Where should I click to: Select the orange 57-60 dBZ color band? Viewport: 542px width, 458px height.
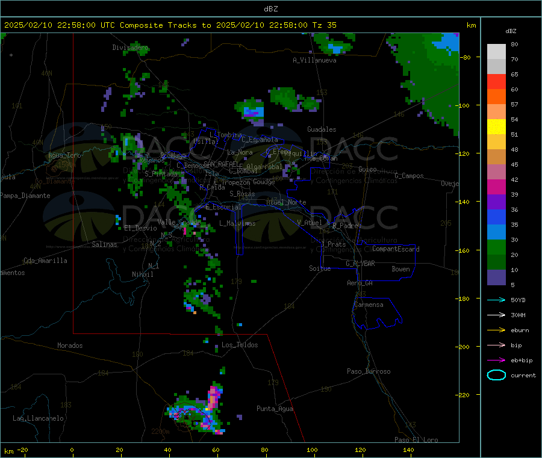click(x=496, y=97)
